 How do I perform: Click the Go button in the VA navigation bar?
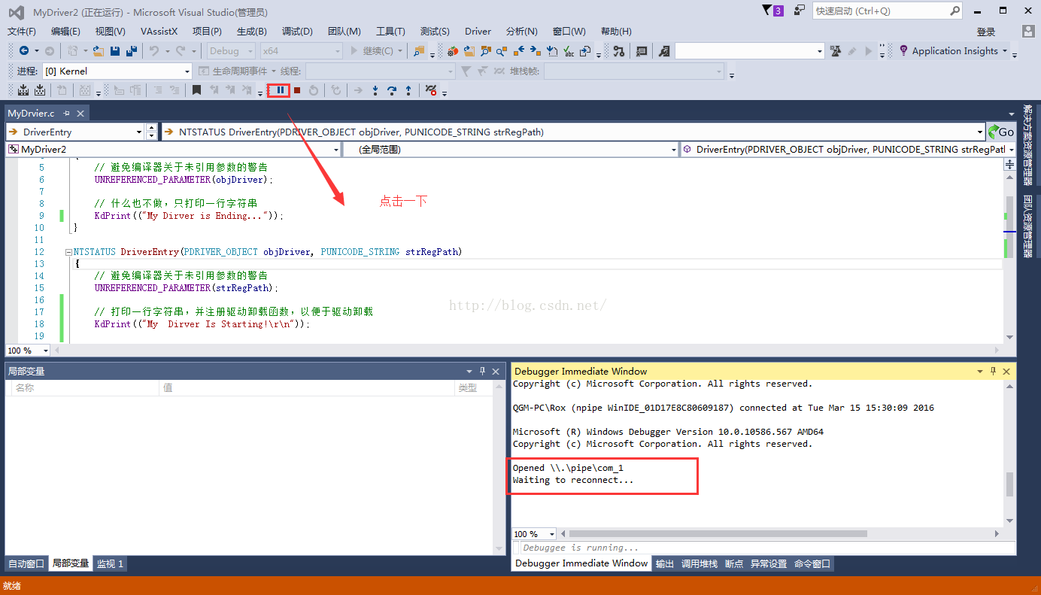coord(1000,132)
